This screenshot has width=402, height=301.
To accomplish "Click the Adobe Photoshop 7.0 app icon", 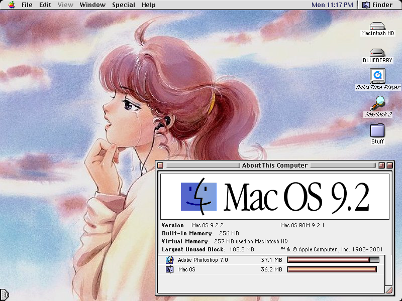I will tap(169, 260).
